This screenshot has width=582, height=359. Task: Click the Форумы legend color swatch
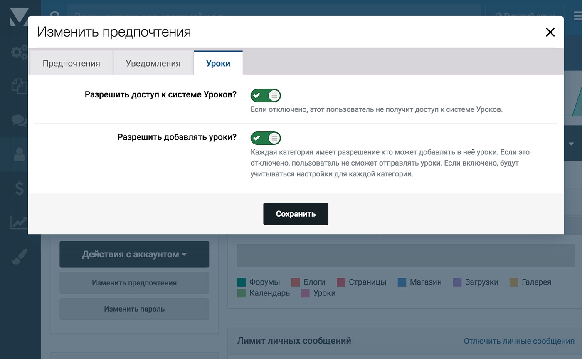click(242, 282)
